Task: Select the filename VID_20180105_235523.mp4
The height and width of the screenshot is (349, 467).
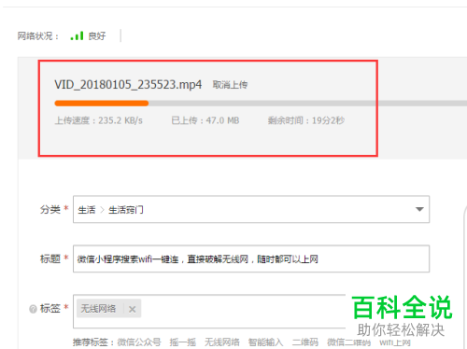Action: 128,85
